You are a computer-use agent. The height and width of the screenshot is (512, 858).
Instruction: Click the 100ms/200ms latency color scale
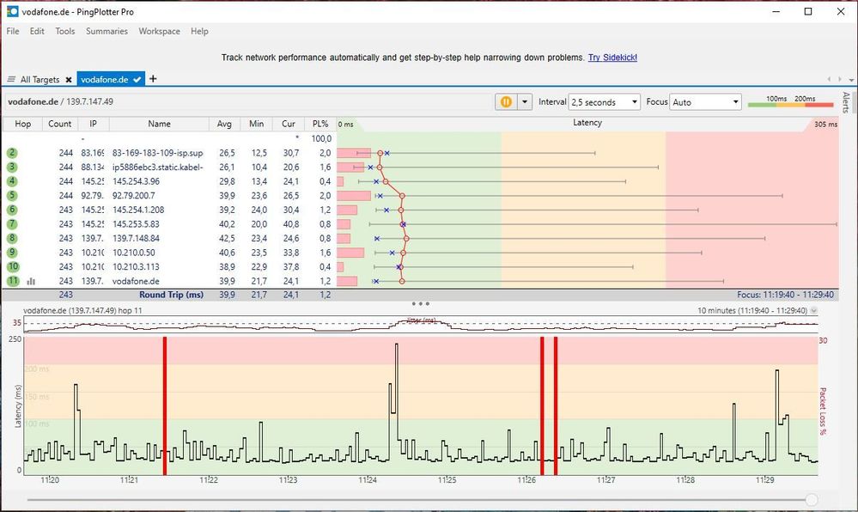coord(790,101)
